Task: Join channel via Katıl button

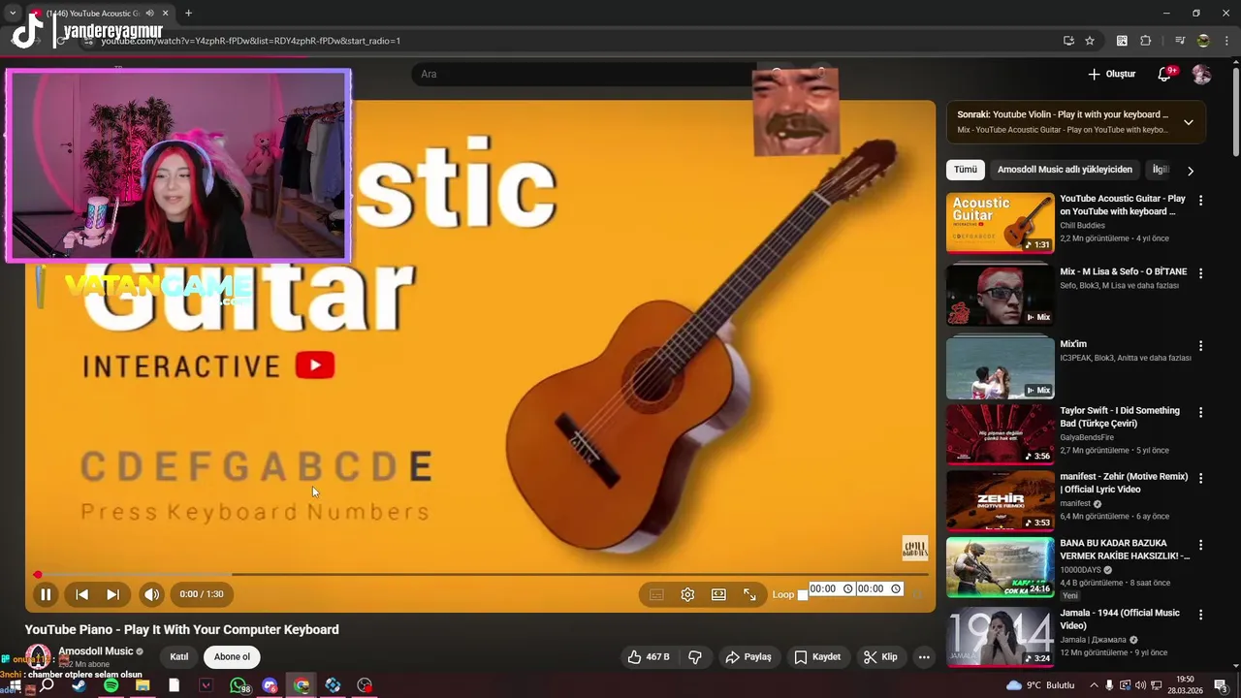Action: tap(179, 656)
